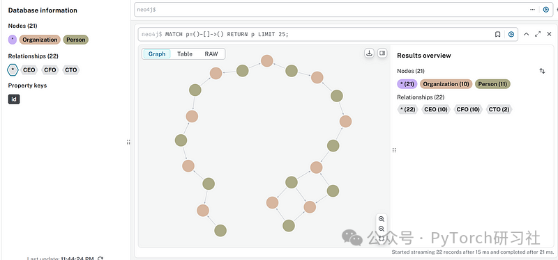The width and height of the screenshot is (558, 260).
Task: Run the query in the top editor
Action: (x=546, y=10)
